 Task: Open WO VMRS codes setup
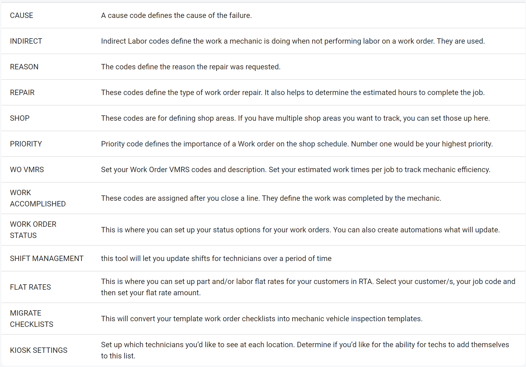(27, 170)
